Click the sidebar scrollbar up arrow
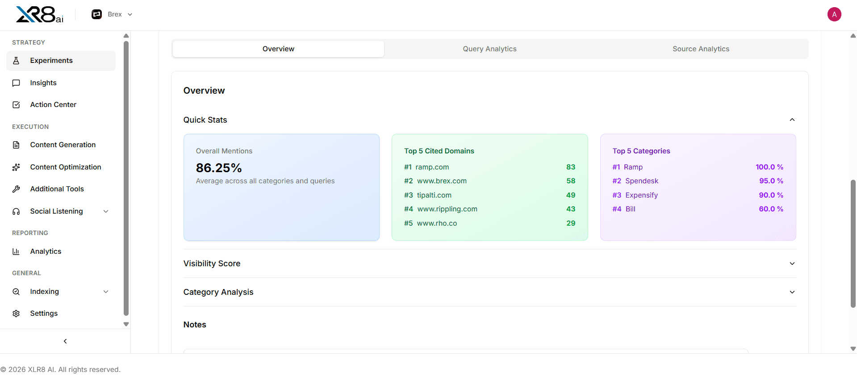 click(x=126, y=36)
